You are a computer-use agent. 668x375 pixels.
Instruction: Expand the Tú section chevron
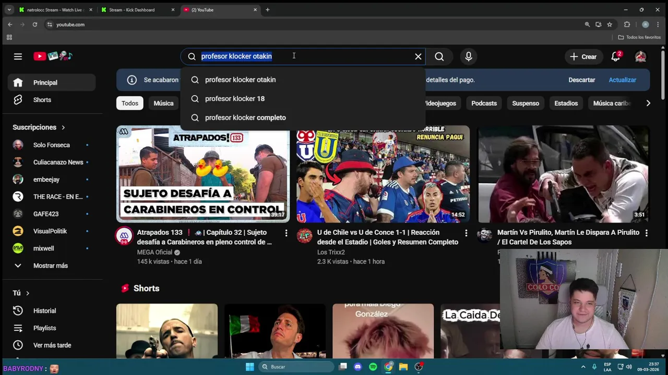[x=28, y=293]
